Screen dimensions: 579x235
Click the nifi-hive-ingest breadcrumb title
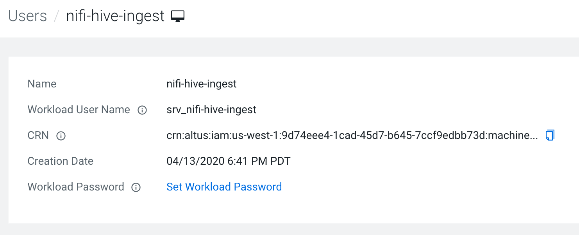click(x=115, y=16)
